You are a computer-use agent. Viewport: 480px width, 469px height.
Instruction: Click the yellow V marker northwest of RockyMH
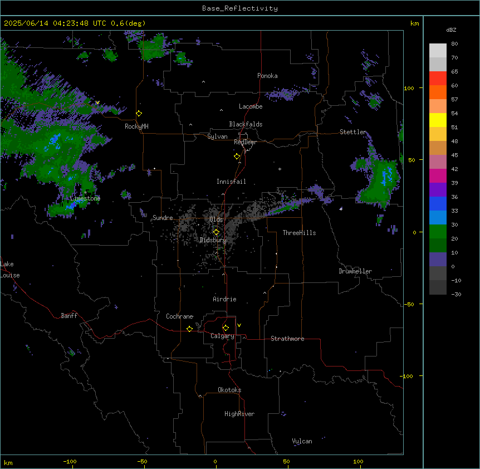[x=97, y=103]
